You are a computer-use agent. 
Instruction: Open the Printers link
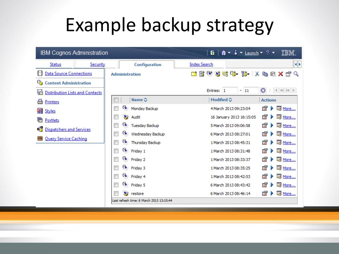point(52,102)
